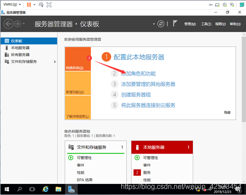This screenshot has width=246, height=195.
Task: Open File Explorer from the taskbar
Action: click(58, 189)
